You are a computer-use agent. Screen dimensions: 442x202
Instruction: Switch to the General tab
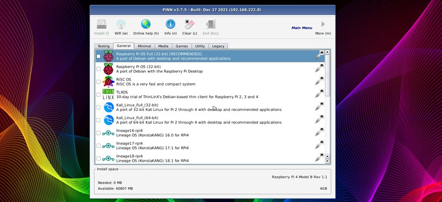(123, 46)
